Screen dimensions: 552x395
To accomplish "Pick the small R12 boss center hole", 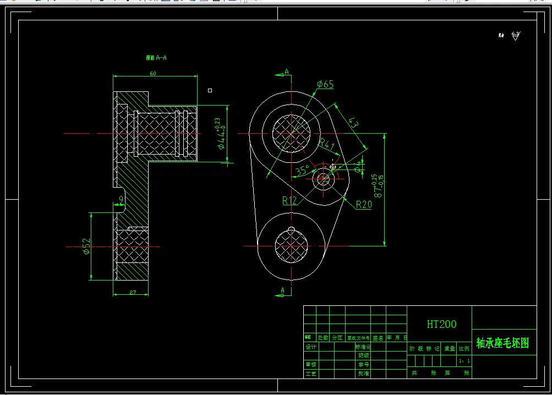I will [x=323, y=179].
